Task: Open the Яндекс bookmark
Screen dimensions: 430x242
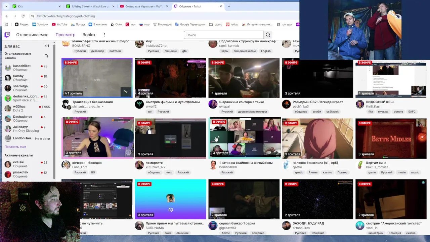Action: 22,24
